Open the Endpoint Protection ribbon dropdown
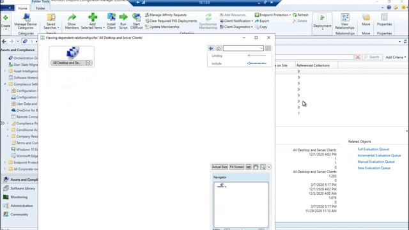The width and height of the screenshot is (409, 230). tap(273, 15)
